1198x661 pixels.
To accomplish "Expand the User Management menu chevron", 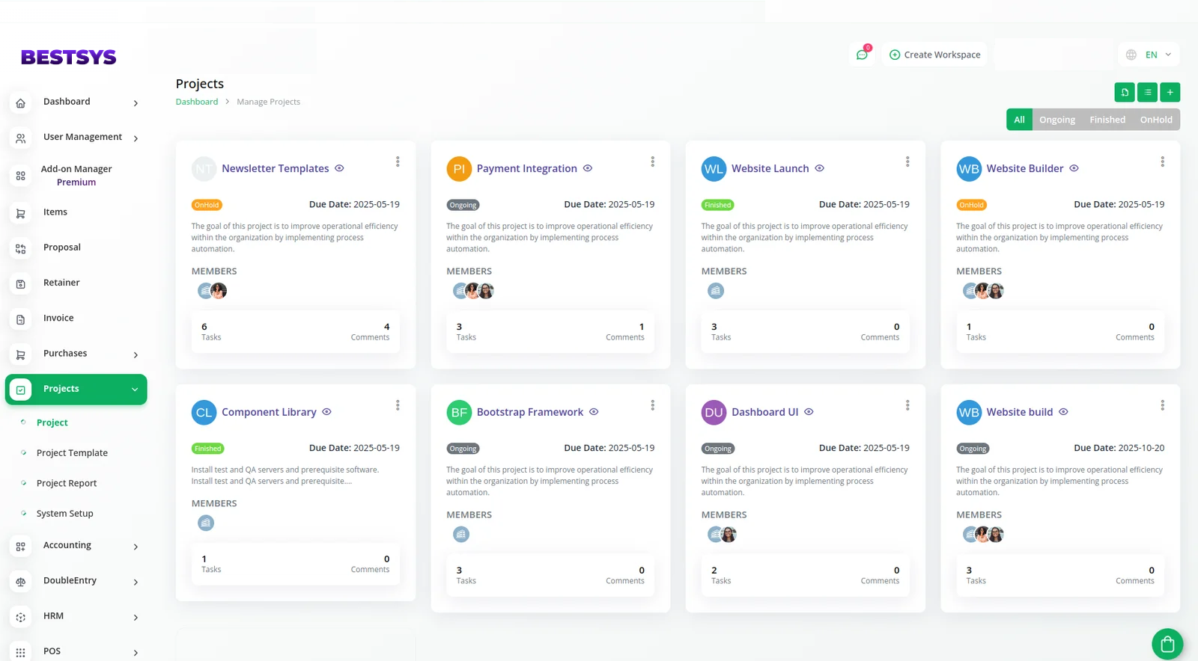I will (136, 138).
